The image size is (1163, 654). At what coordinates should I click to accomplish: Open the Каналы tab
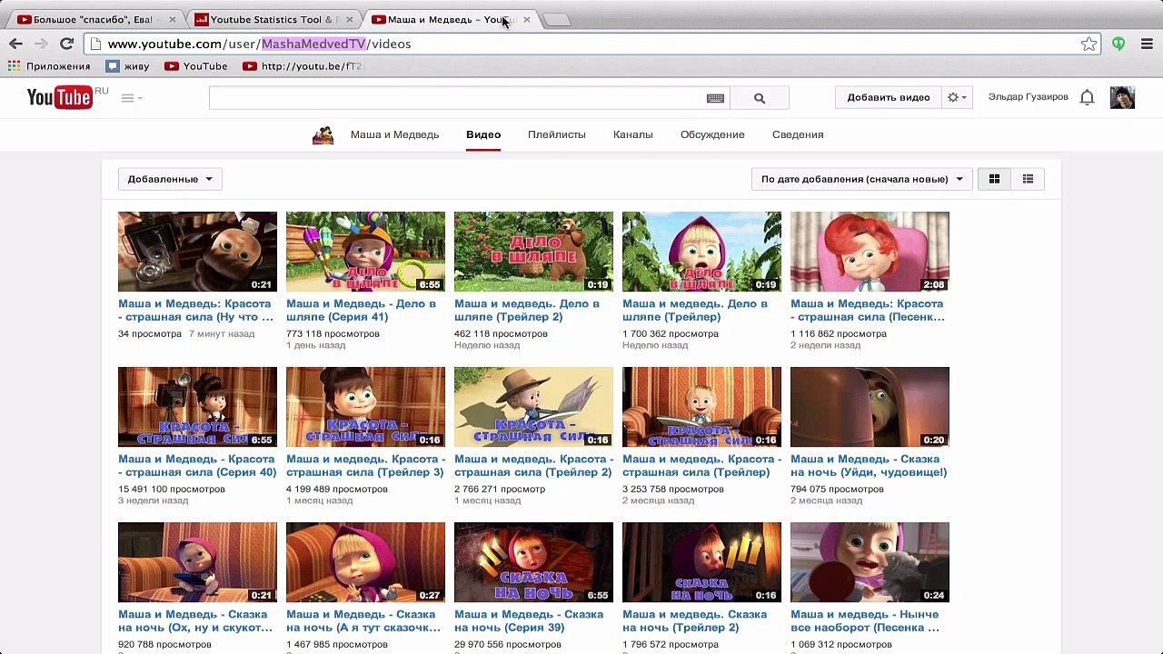pyautogui.click(x=633, y=134)
